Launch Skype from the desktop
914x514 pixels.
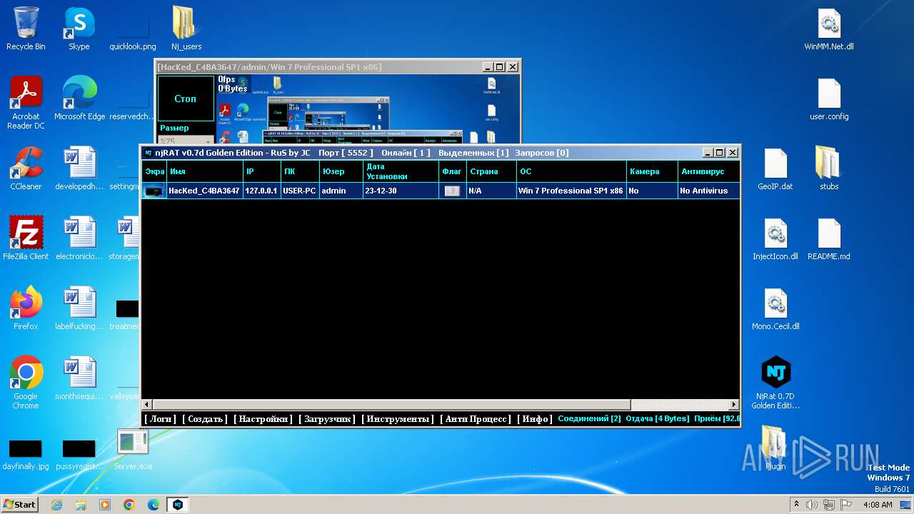(79, 29)
